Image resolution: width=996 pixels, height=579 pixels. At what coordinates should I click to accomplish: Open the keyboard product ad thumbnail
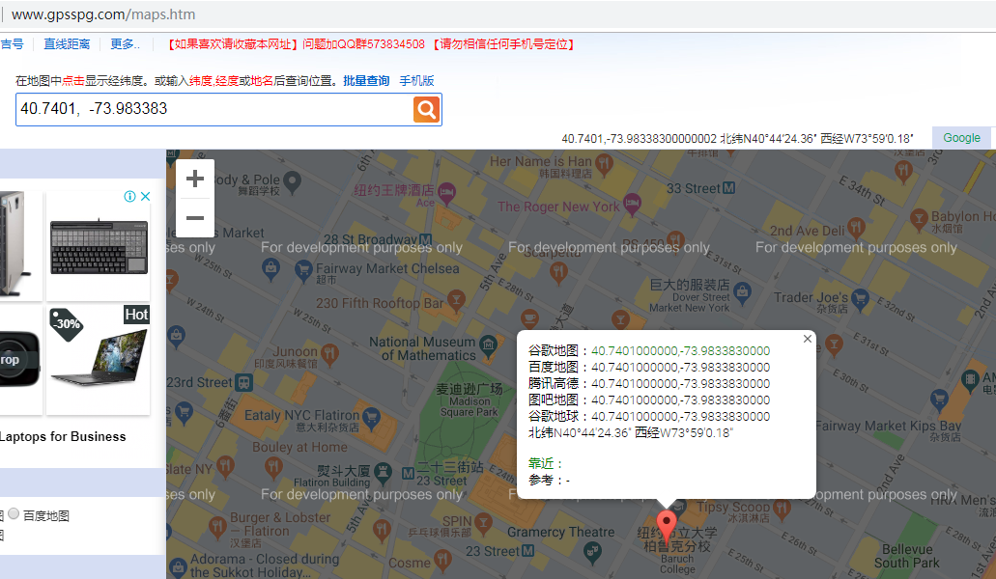[x=99, y=247]
